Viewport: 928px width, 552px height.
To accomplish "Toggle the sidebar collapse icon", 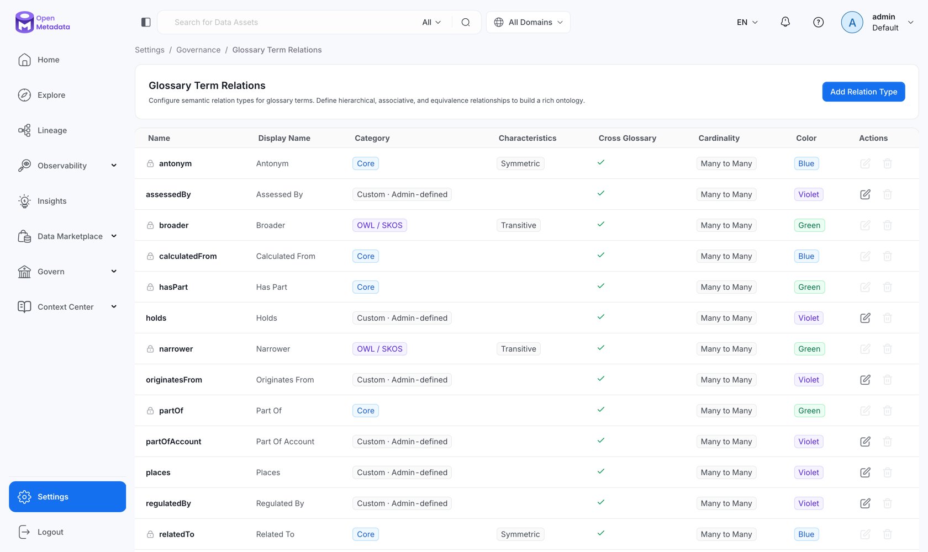I will point(146,22).
